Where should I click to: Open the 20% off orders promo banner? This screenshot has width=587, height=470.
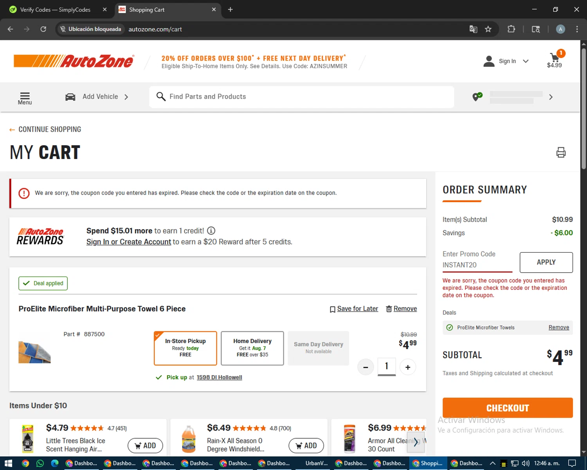click(x=254, y=62)
